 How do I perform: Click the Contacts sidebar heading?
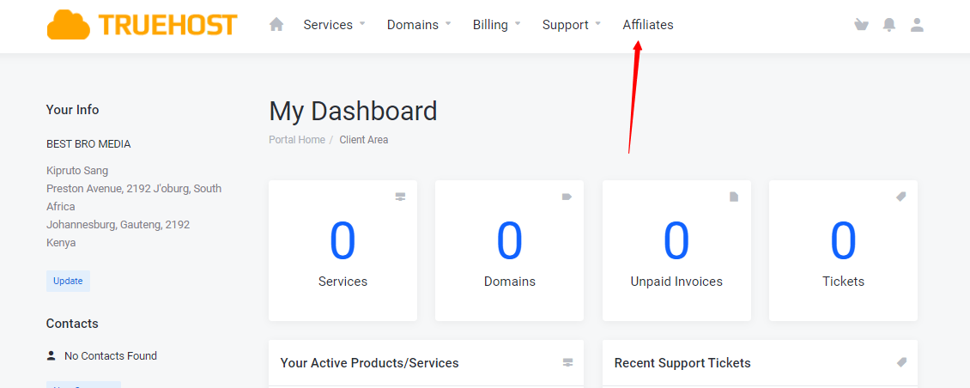[x=72, y=324]
